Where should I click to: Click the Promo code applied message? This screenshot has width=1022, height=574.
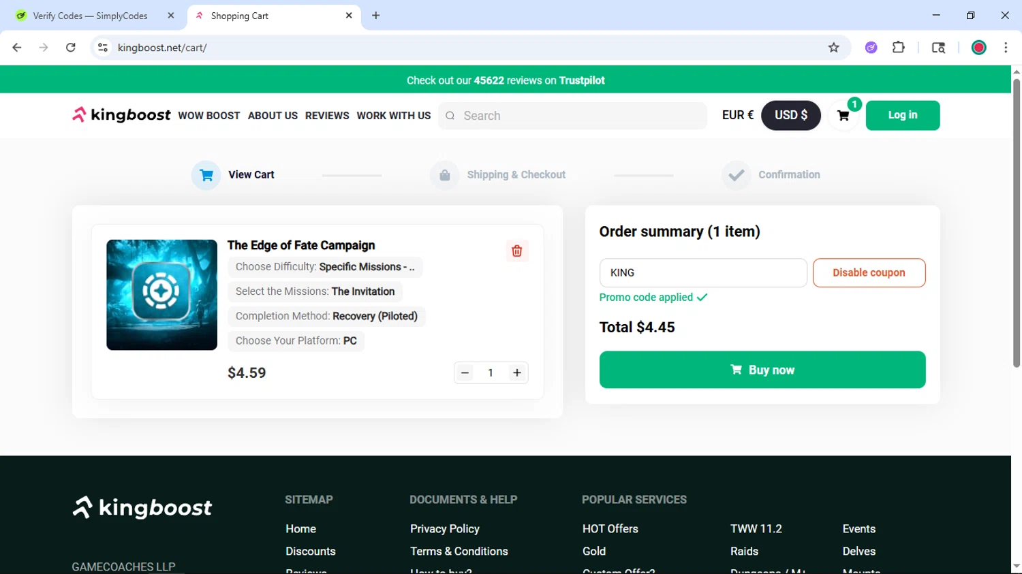coord(653,298)
